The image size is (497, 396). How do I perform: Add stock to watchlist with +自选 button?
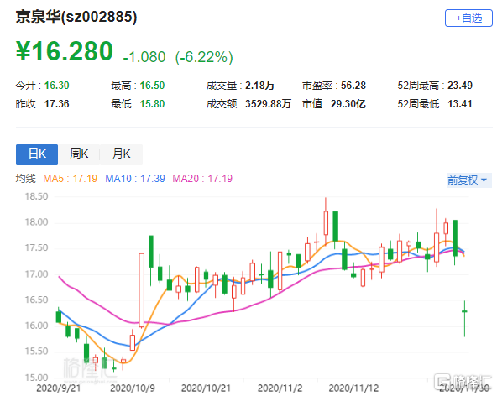click(x=468, y=18)
